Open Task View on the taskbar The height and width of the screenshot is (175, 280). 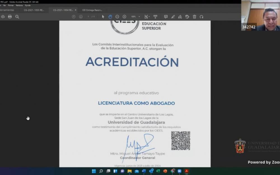click(108, 171)
